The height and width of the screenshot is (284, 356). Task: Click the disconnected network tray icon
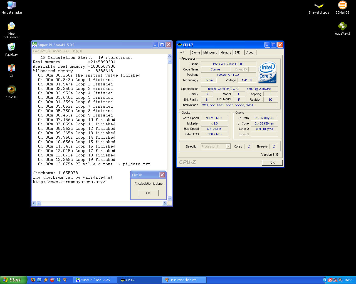[x=335, y=280]
